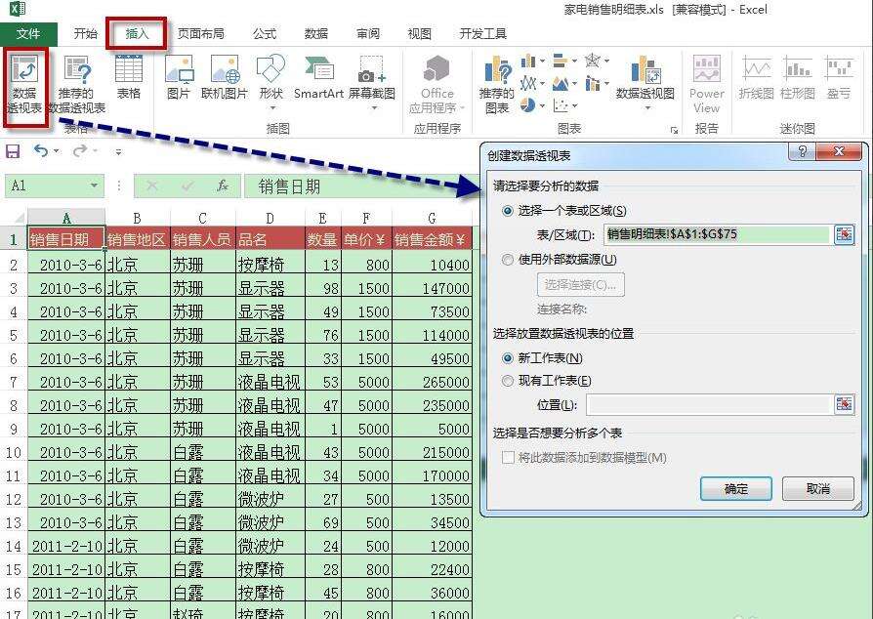
Task: Select row 10 header
Action: click(14, 452)
